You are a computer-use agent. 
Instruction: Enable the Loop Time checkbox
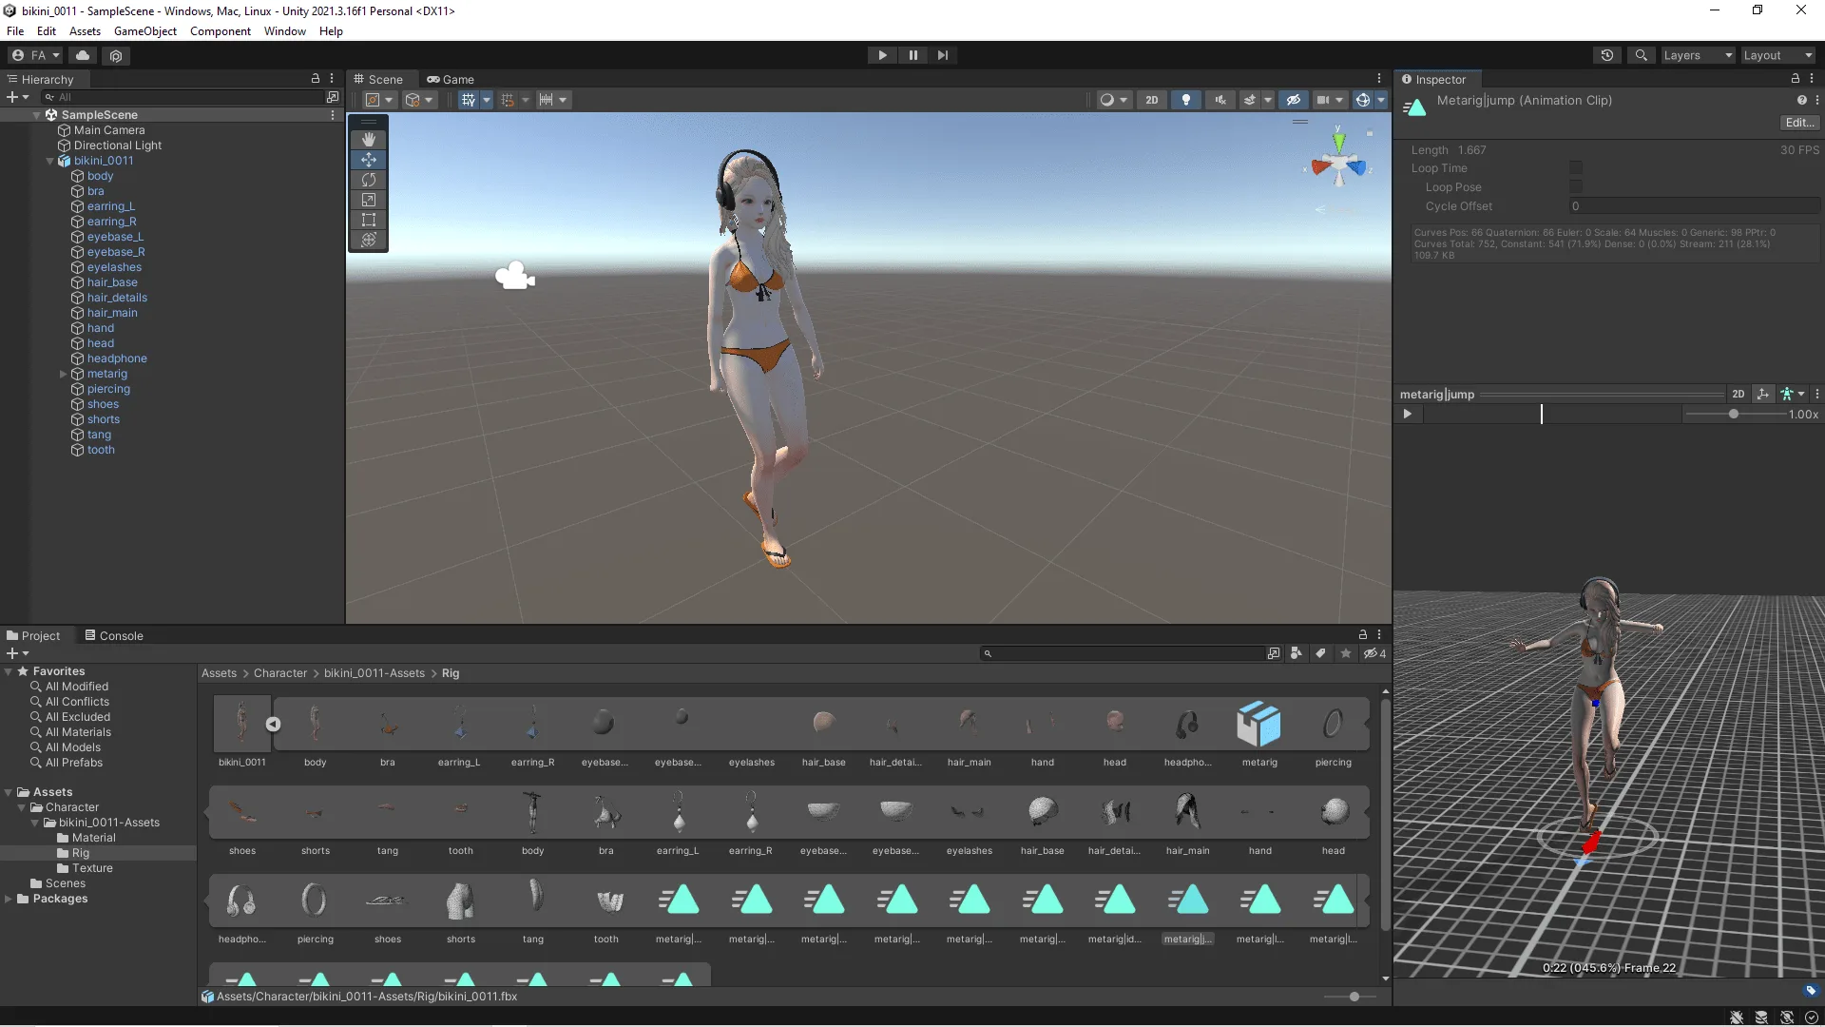tap(1575, 168)
